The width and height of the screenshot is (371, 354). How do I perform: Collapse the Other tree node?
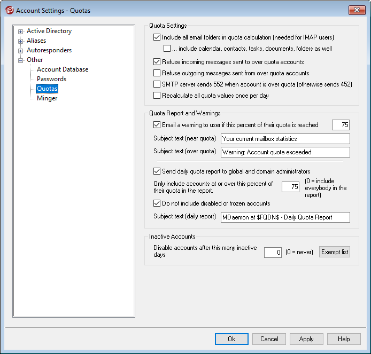pyautogui.click(x=21, y=60)
